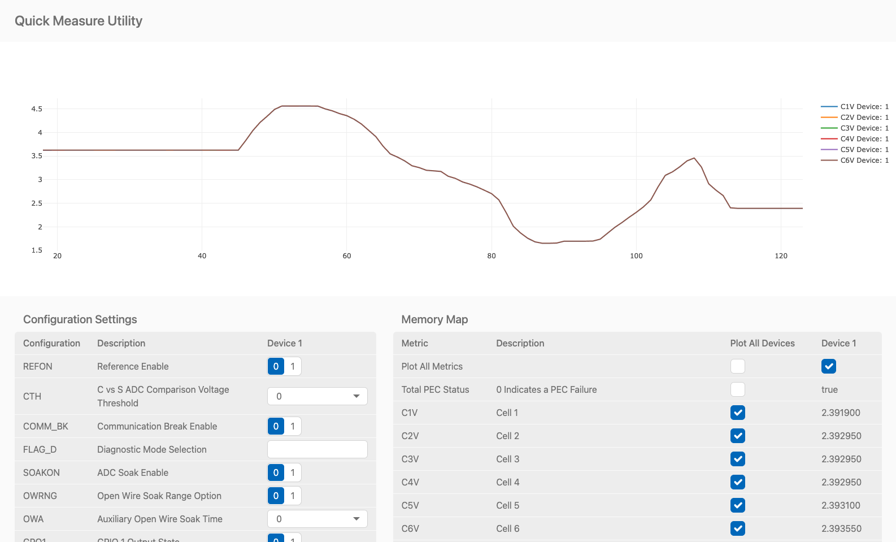Set COMM_BK Communication Break to 1
Image resolution: width=896 pixels, height=542 pixels.
pos(293,426)
